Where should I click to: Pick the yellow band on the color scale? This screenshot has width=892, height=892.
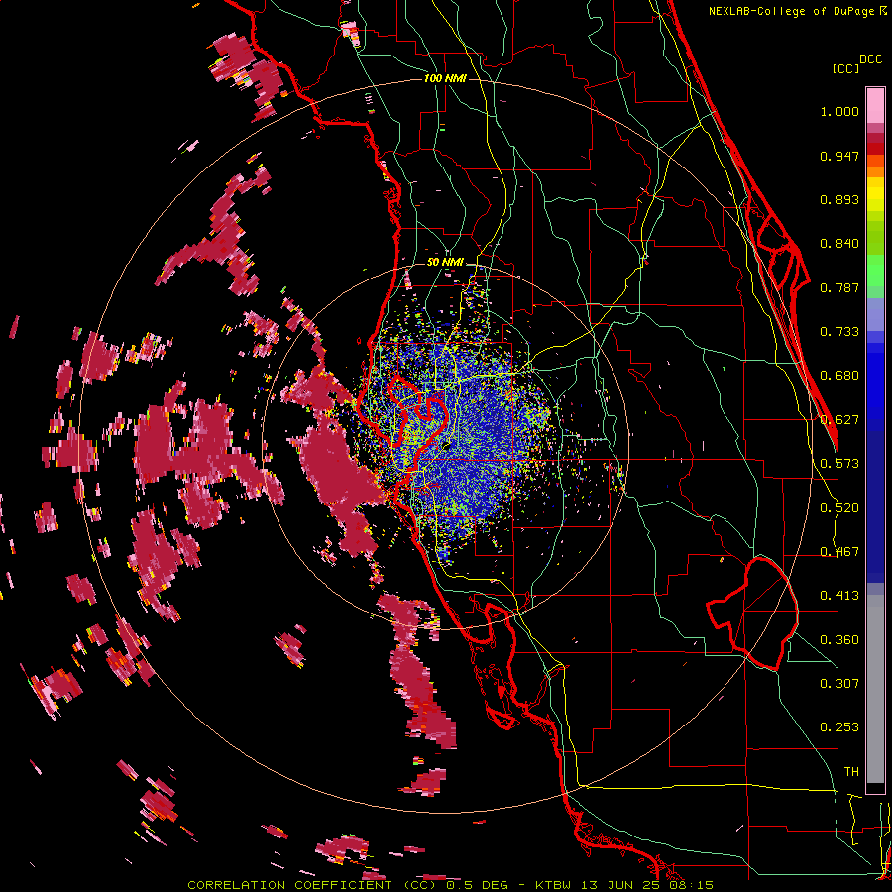pos(875,195)
